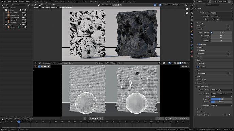Disable the Denoise checkbox
Screen dimensions: 234x131
[199, 44]
